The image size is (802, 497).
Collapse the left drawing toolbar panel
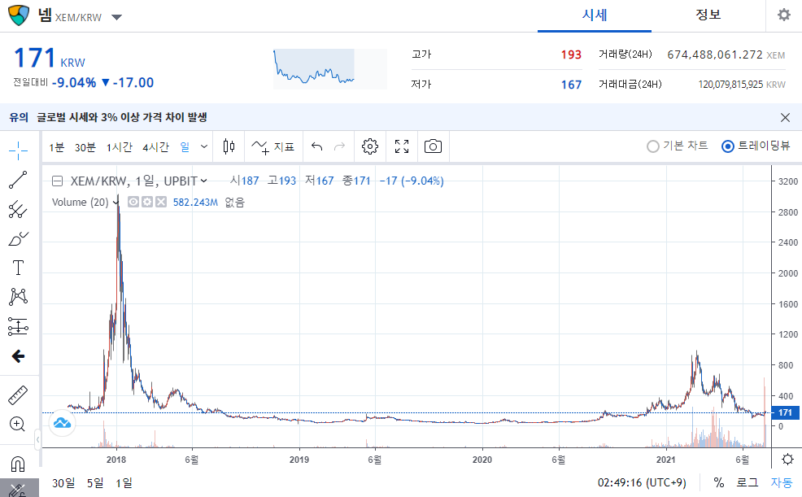(37, 440)
